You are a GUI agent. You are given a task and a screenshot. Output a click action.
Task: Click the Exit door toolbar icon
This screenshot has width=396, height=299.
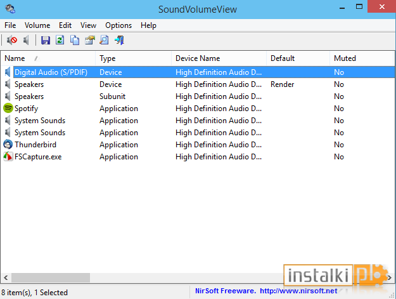point(119,40)
